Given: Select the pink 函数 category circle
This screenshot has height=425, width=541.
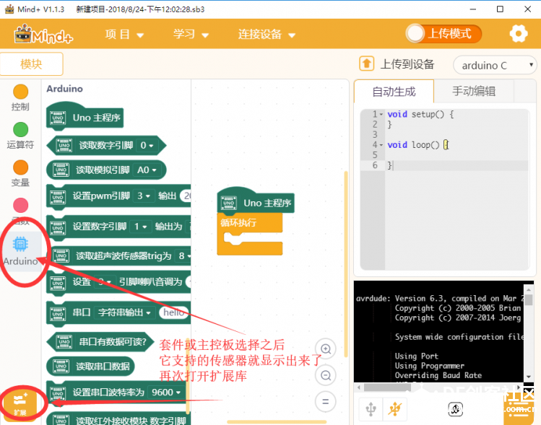Looking at the screenshot, I should click(20, 206).
